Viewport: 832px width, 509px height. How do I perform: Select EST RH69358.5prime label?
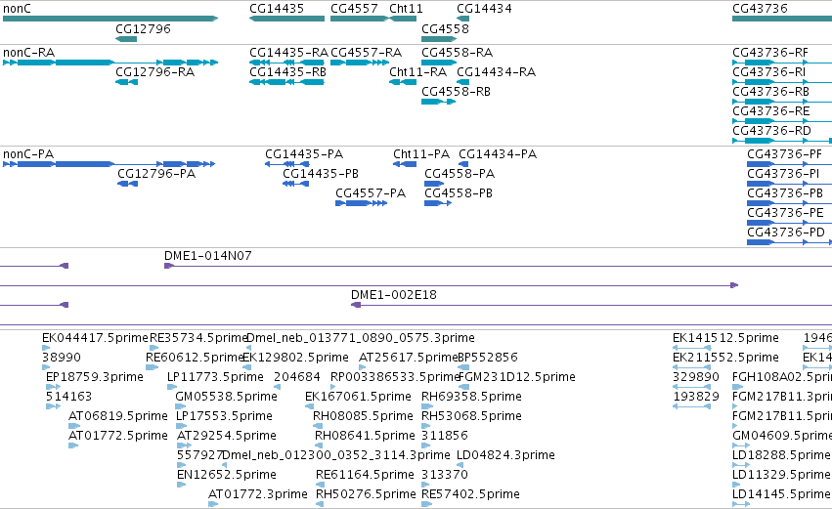[471, 397]
